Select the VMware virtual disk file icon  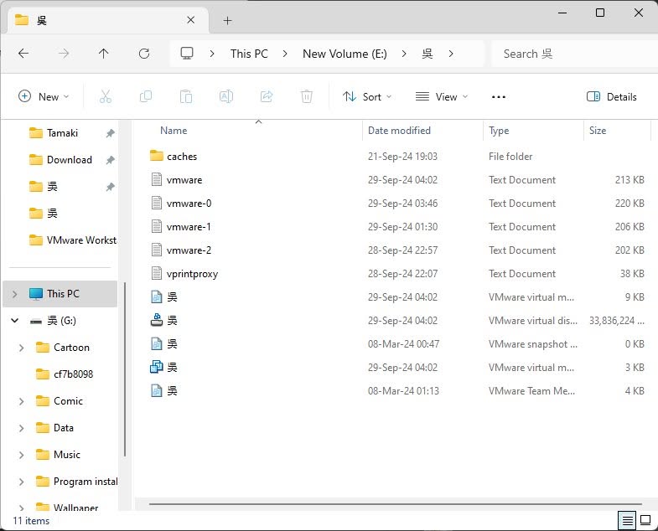point(157,321)
